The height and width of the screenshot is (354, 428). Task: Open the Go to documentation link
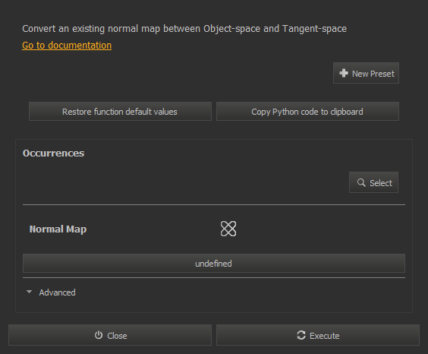pyautogui.click(x=67, y=46)
